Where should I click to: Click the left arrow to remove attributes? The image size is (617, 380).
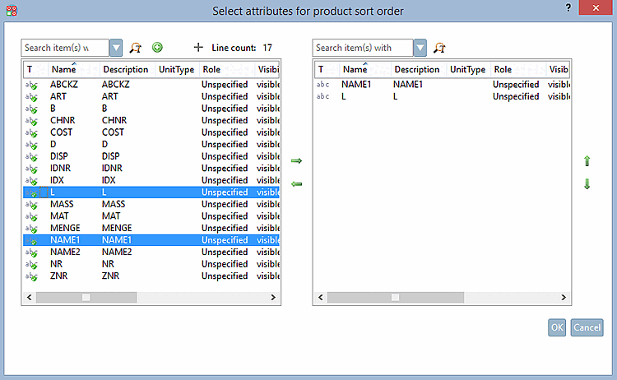coord(297,183)
